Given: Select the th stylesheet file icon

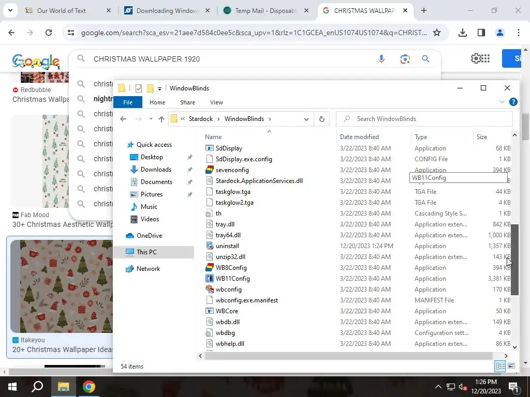Looking at the screenshot, I should click(210, 213).
